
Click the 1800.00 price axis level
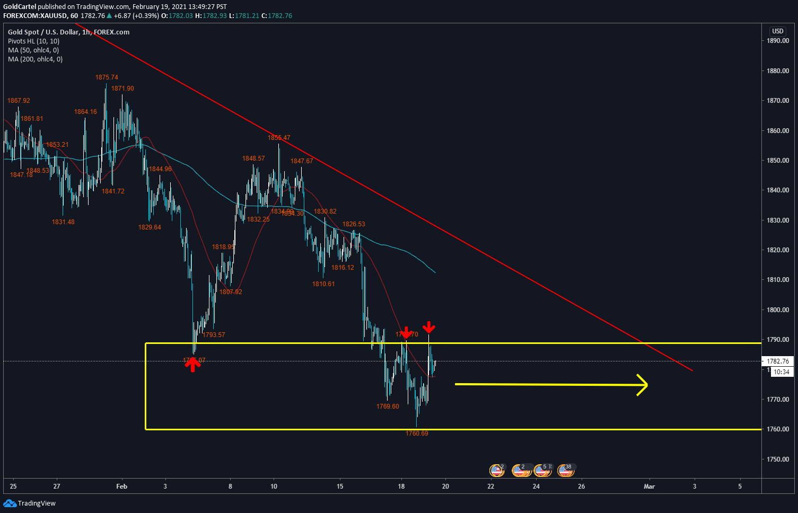[777, 310]
